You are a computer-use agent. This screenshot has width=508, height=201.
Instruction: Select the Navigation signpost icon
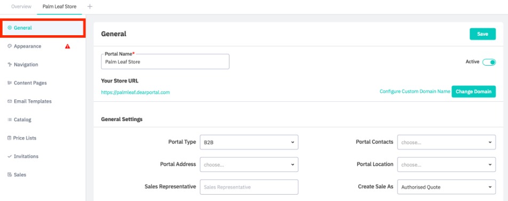tap(10, 65)
